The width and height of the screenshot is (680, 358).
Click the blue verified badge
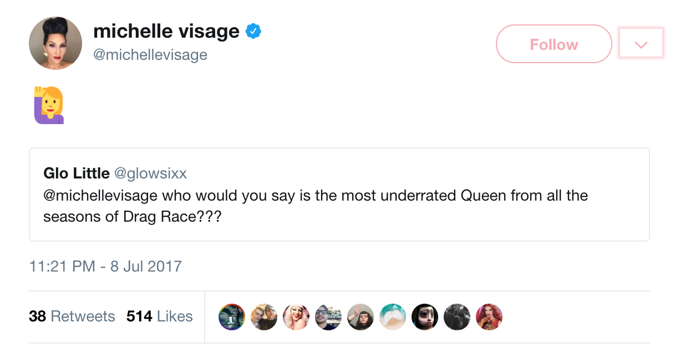[253, 32]
